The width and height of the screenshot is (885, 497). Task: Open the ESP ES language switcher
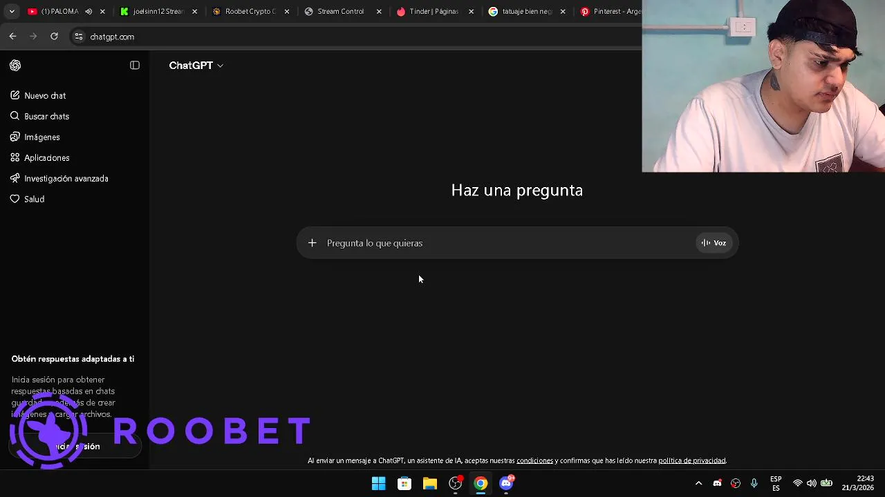click(x=776, y=484)
